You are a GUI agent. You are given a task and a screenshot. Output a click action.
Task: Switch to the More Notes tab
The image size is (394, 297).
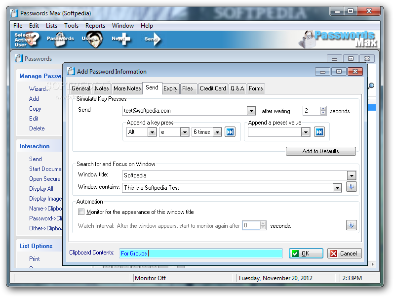pos(127,88)
